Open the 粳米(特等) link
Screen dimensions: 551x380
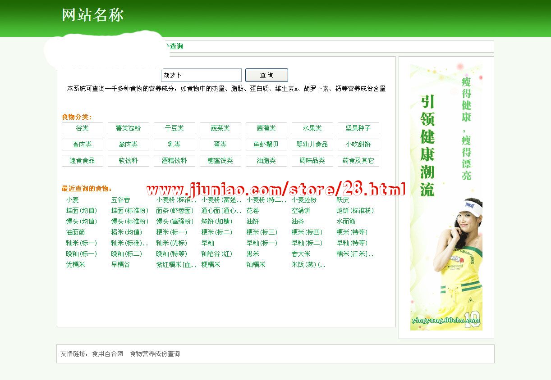[352, 232]
